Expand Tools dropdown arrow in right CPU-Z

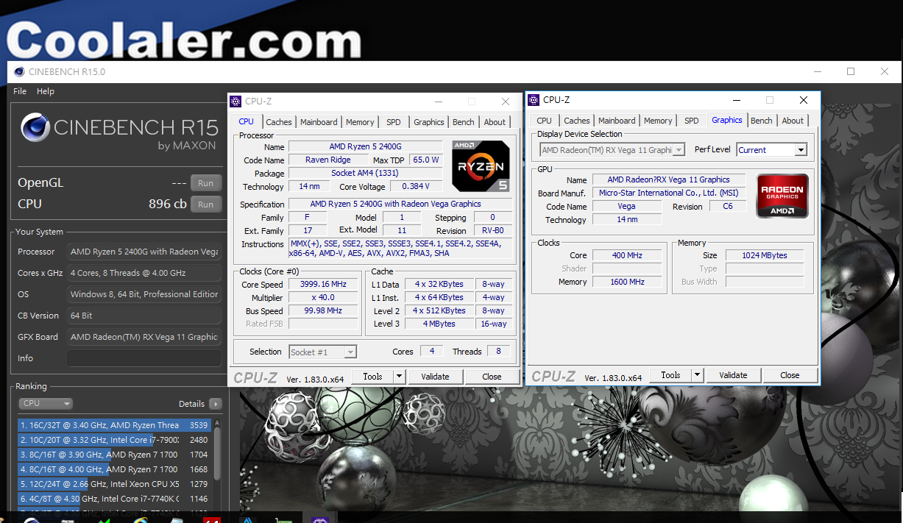tap(698, 375)
